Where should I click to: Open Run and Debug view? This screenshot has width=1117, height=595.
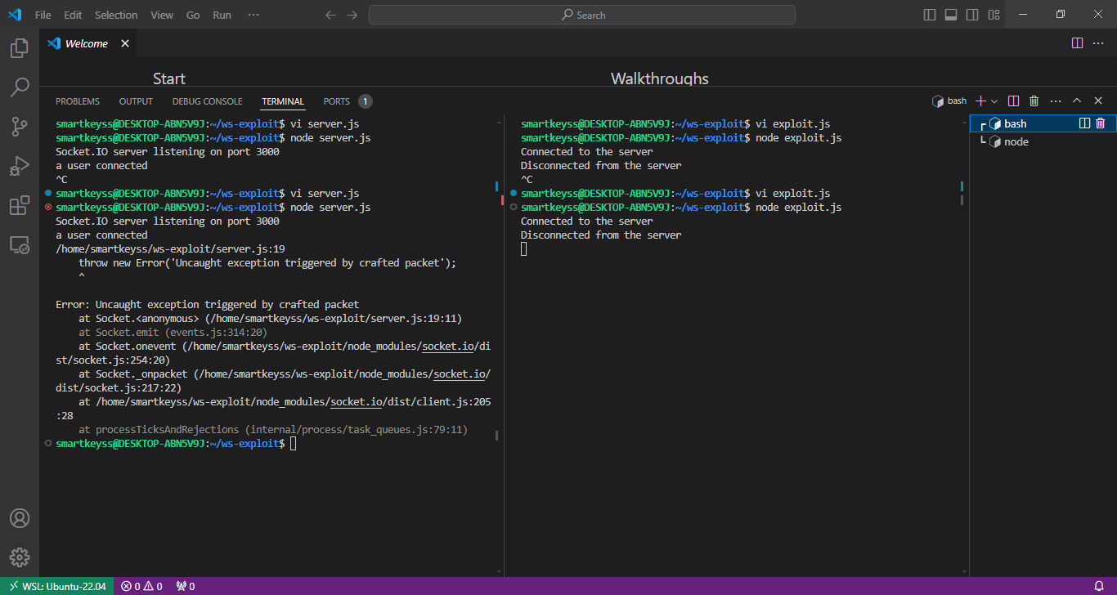[x=20, y=166]
